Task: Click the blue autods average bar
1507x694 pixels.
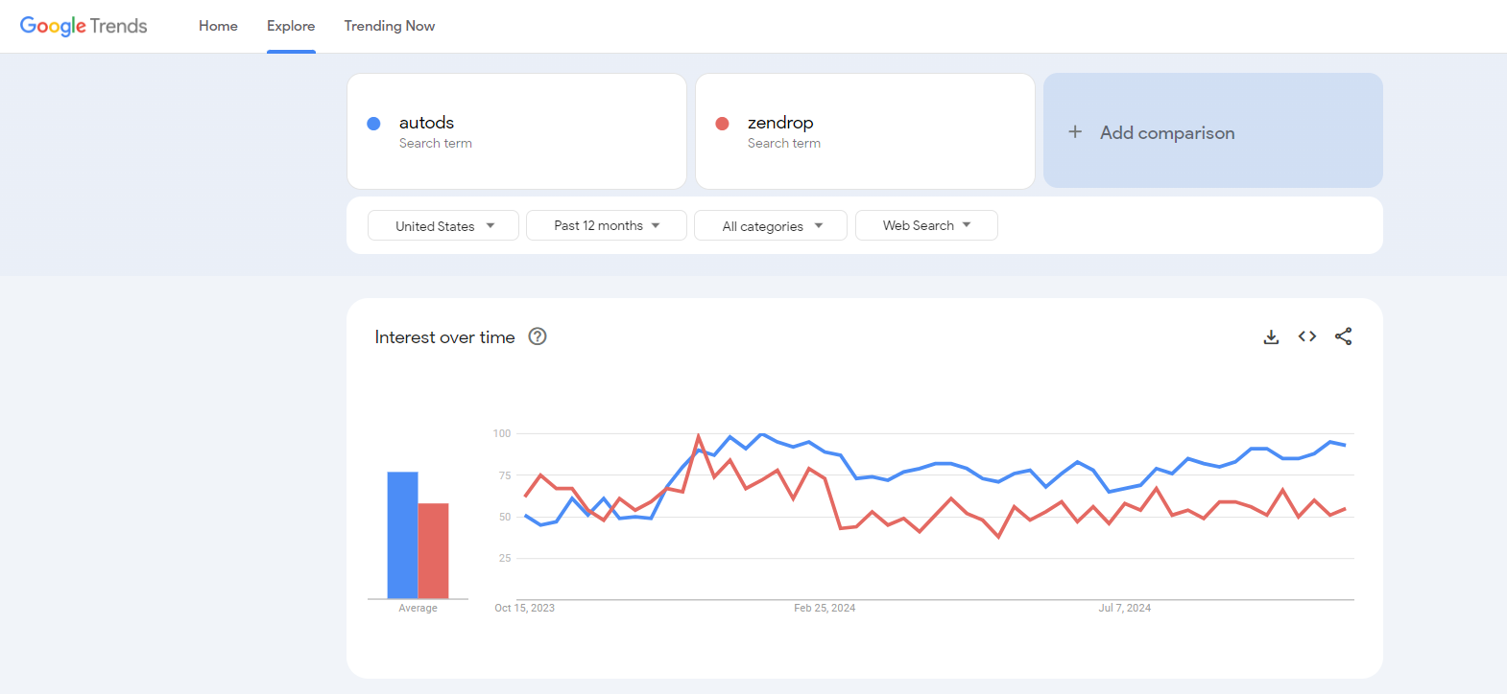Action: point(402,535)
